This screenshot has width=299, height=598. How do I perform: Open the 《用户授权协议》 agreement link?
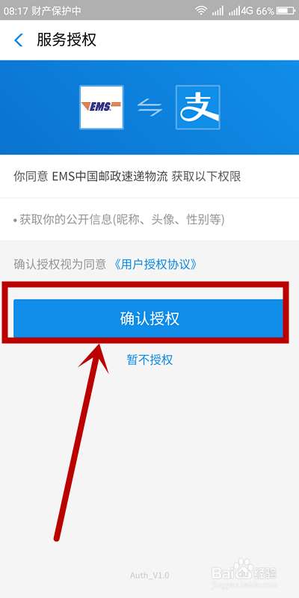pyautogui.click(x=155, y=265)
